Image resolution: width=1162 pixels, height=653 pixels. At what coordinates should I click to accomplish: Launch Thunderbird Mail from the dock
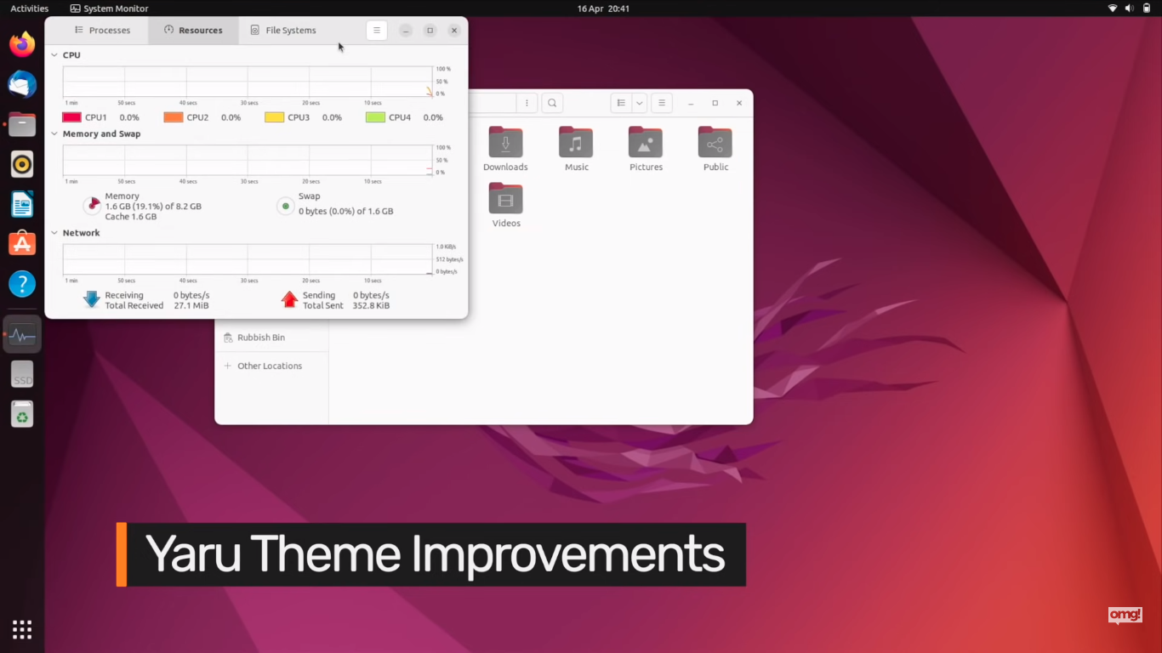22,83
